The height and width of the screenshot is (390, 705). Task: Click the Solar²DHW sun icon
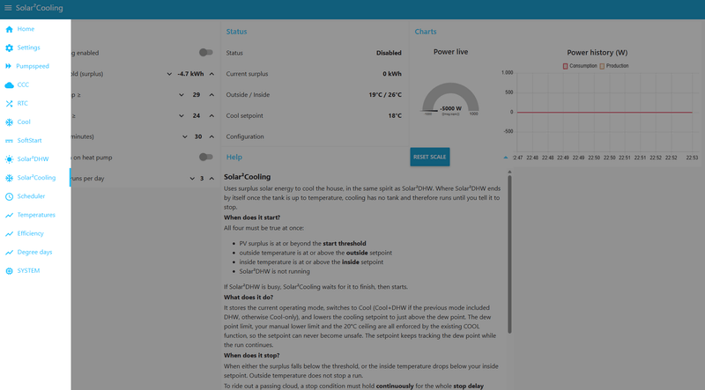pos(9,159)
